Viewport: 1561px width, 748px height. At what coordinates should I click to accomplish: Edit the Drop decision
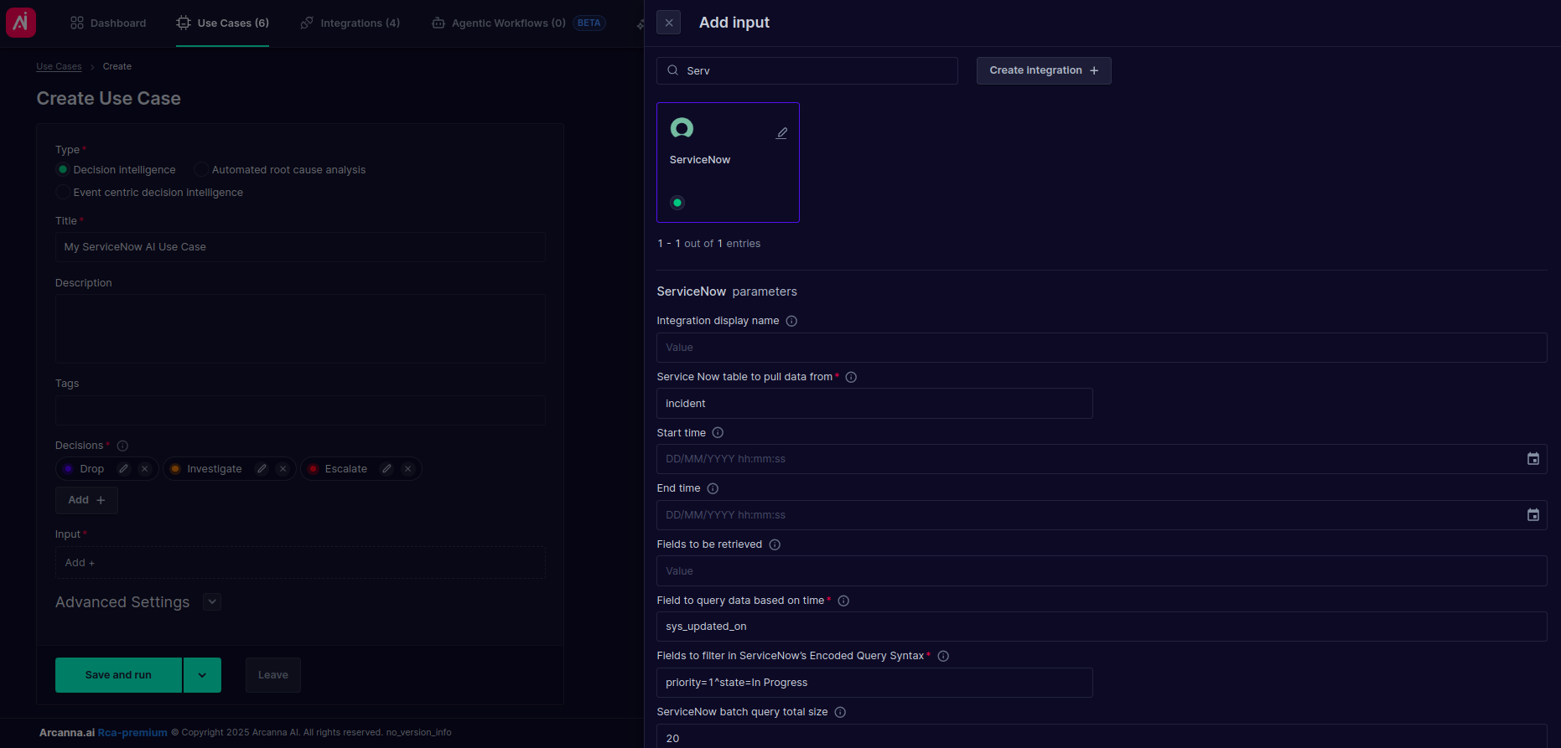123,469
